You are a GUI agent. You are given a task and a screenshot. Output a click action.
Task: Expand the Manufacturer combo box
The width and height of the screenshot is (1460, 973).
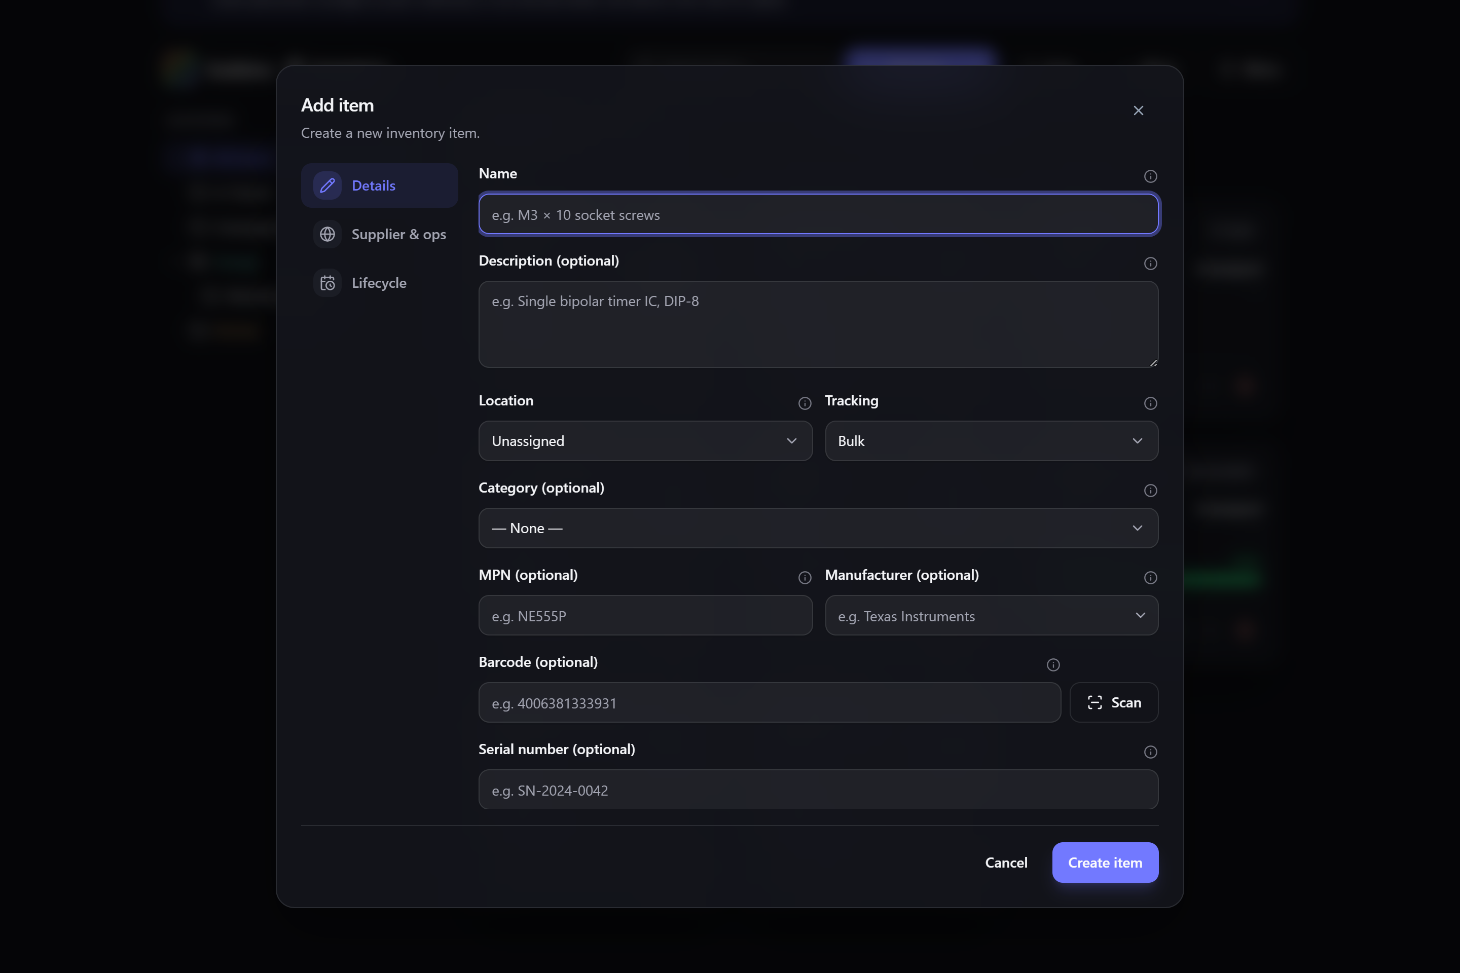(1140, 616)
